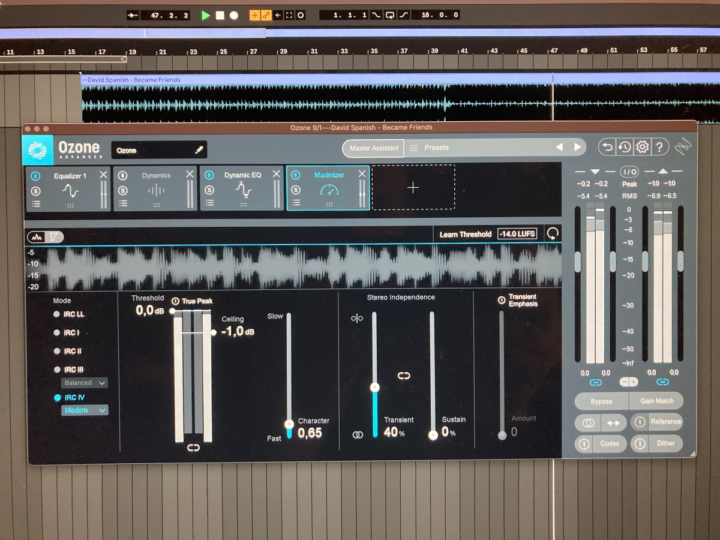This screenshot has width=720, height=540.
Task: Solo the Dynamics module
Action: tap(123, 190)
